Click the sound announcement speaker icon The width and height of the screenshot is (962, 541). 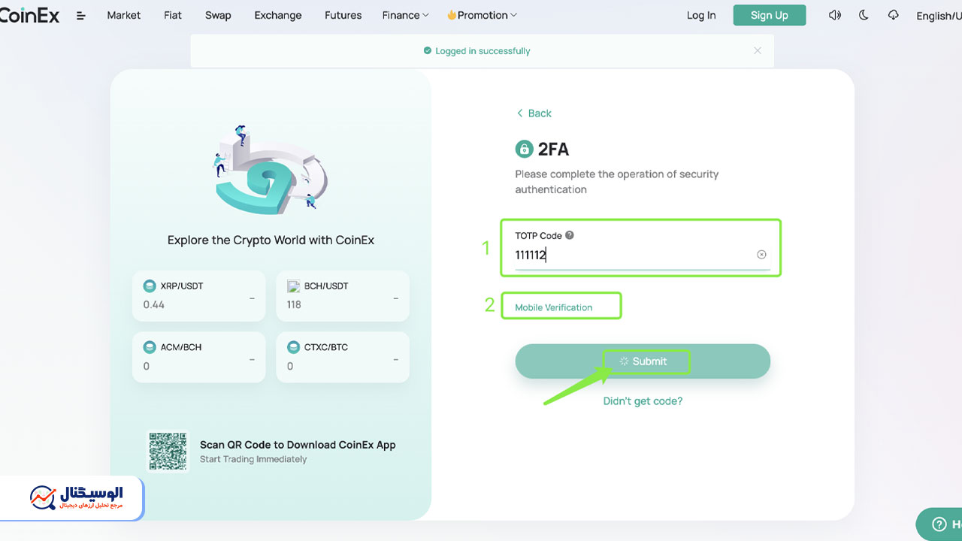click(835, 15)
